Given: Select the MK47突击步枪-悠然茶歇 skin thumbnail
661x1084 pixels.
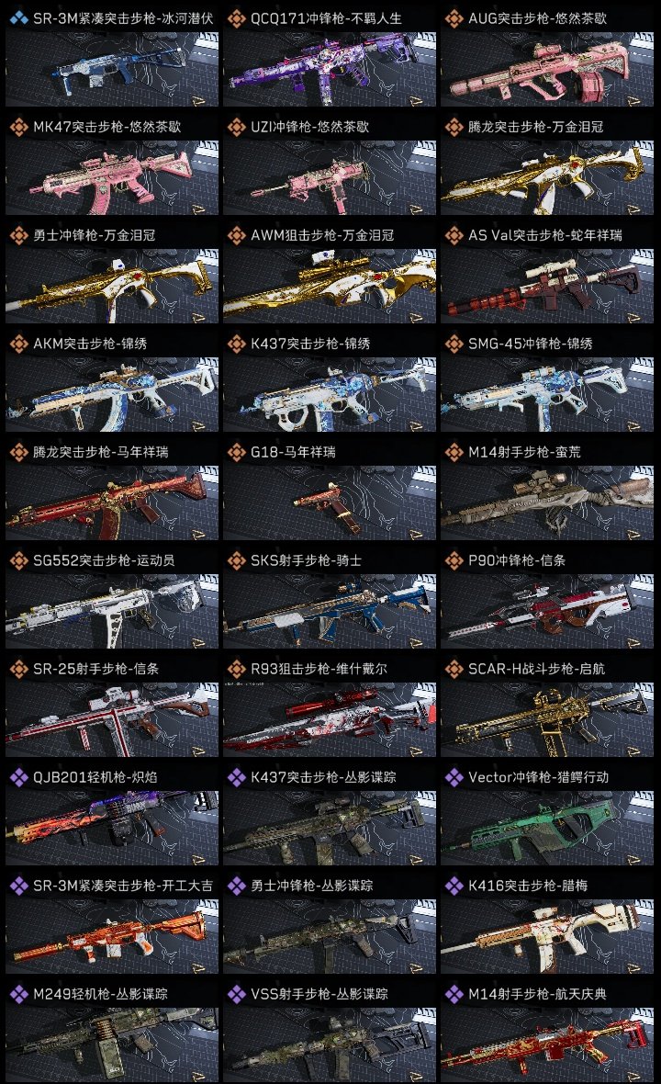Looking at the screenshot, I should tap(112, 177).
